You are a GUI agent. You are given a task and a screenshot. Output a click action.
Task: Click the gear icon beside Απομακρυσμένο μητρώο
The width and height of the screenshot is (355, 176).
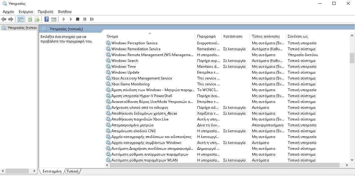[108, 125]
